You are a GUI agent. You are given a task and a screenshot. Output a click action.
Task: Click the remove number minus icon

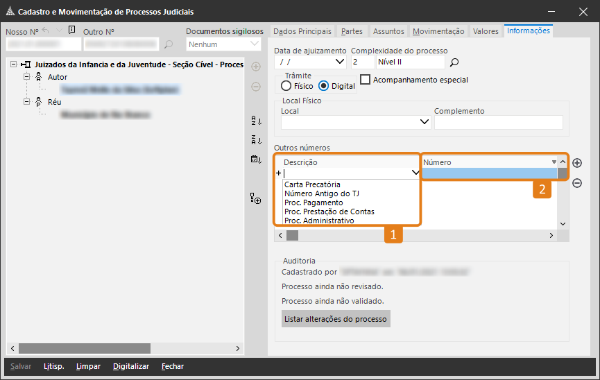coord(577,183)
